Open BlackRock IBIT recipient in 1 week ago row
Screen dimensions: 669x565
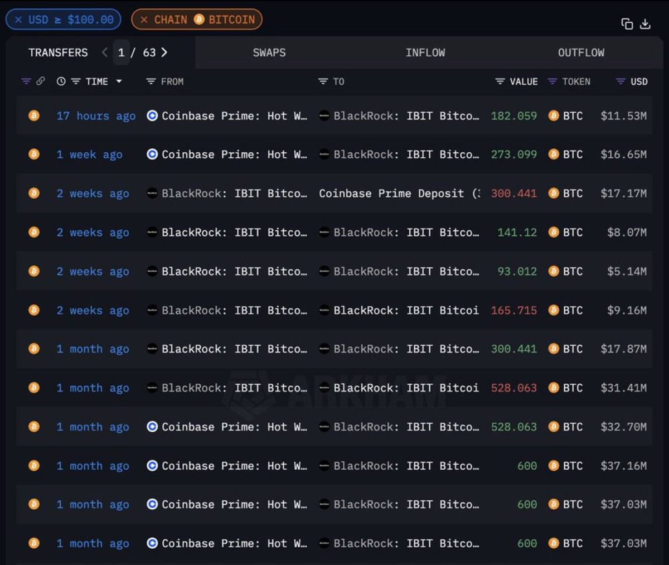pyautogui.click(x=406, y=154)
